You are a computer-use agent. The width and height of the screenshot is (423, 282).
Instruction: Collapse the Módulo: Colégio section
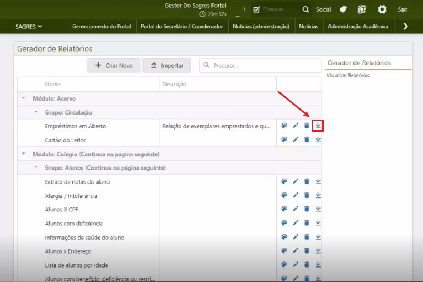pos(24,154)
